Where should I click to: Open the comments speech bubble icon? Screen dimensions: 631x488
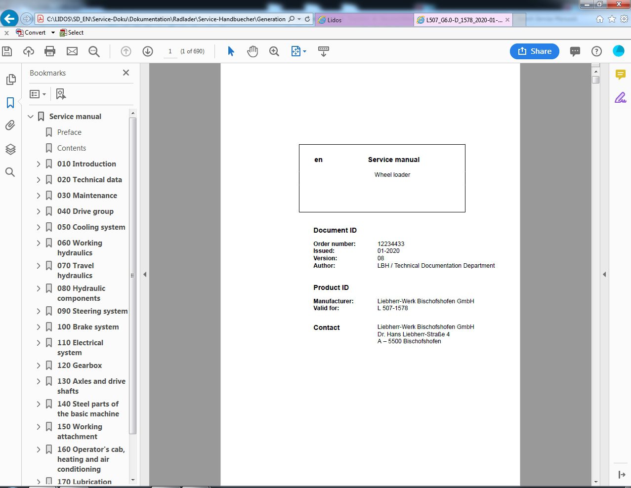click(575, 51)
